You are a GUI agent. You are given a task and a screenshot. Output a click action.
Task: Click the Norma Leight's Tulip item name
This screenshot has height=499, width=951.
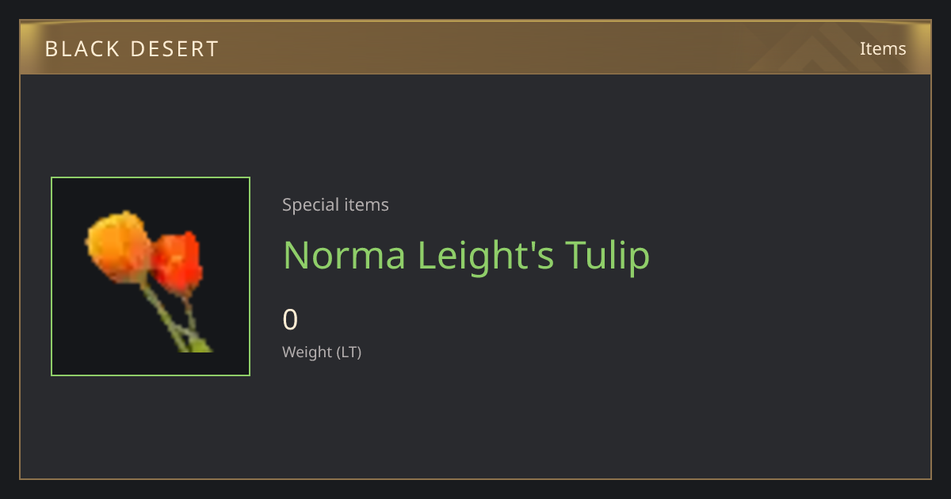tap(466, 255)
